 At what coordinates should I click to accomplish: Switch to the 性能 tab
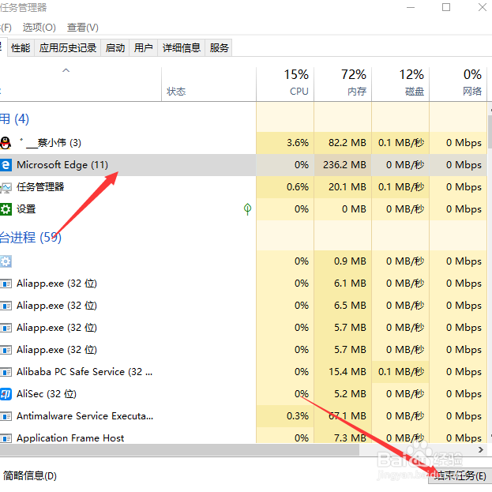[x=21, y=47]
